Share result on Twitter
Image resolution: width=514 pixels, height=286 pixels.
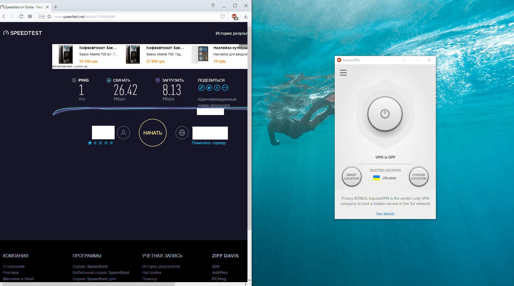[209, 88]
